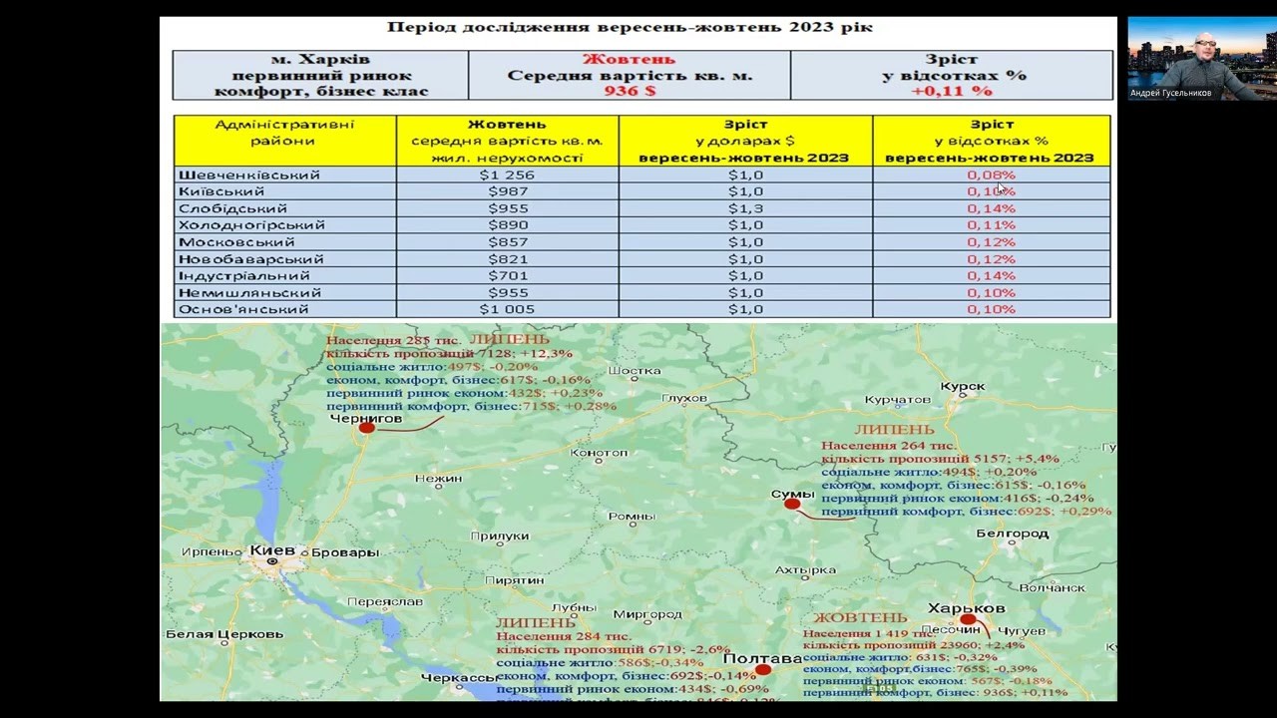Select the '$987' price cell
This screenshot has height=718, width=1277.
point(507,191)
